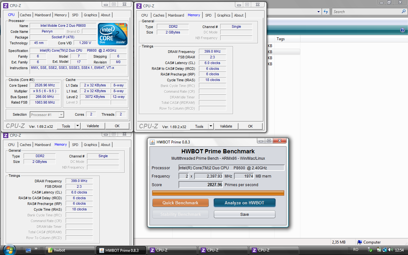Click Rated FSB value 1063.98 MHz
This screenshot has width=408, height=255.
[x=44, y=103]
